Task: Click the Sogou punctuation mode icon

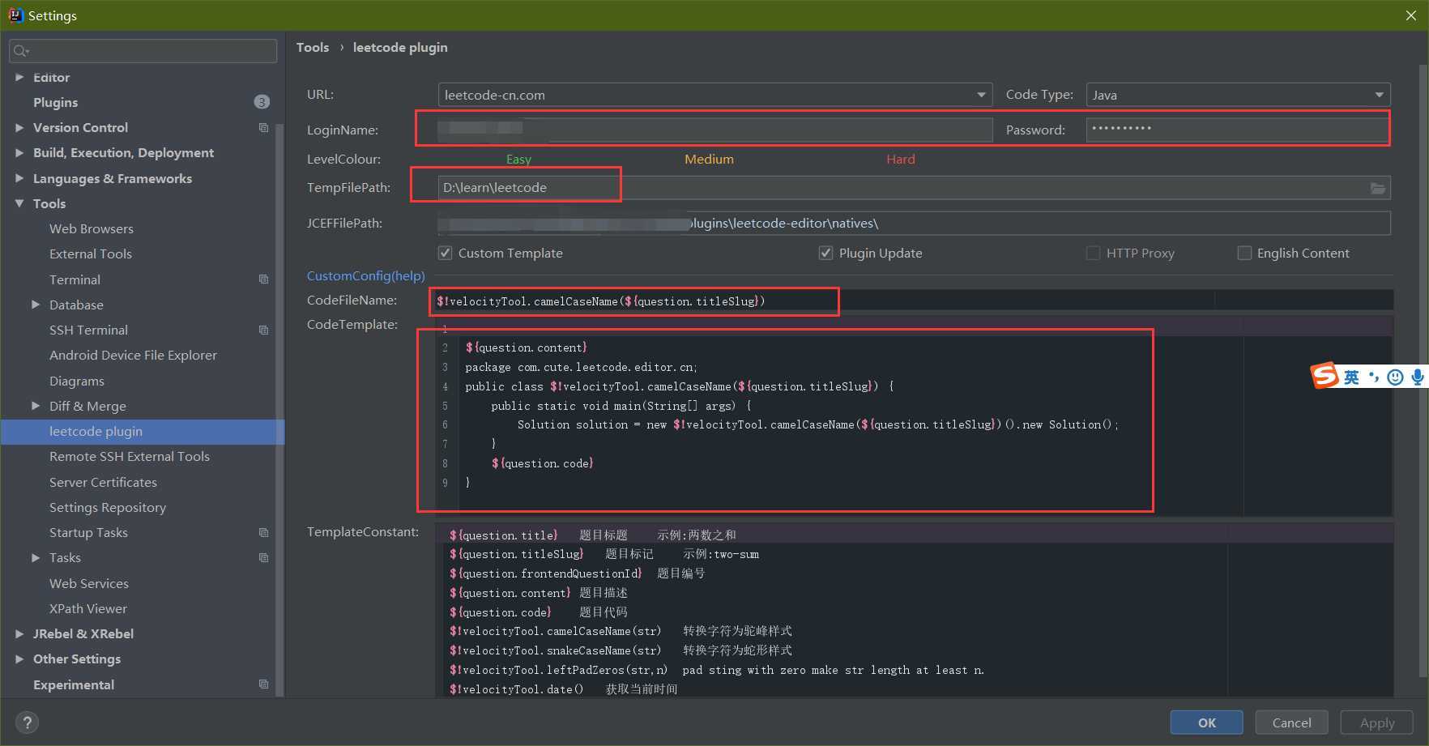Action: [1373, 377]
